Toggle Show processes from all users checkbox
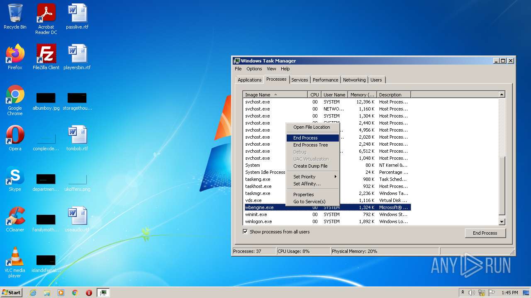Viewport: 531px width, 298px height. [245, 232]
